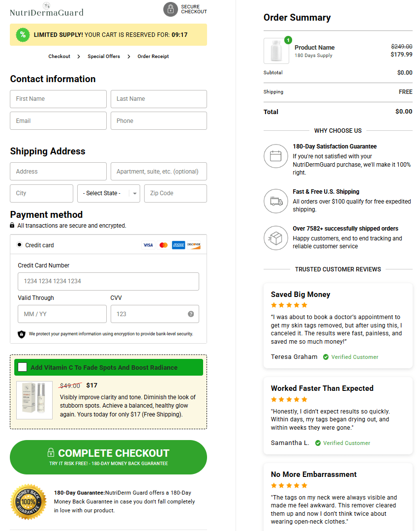Open the CVV help question mark

pyautogui.click(x=191, y=314)
